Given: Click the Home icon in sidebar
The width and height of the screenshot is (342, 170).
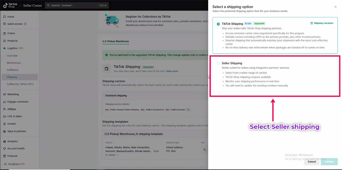Looking at the screenshot, I should click(x=5, y=17).
